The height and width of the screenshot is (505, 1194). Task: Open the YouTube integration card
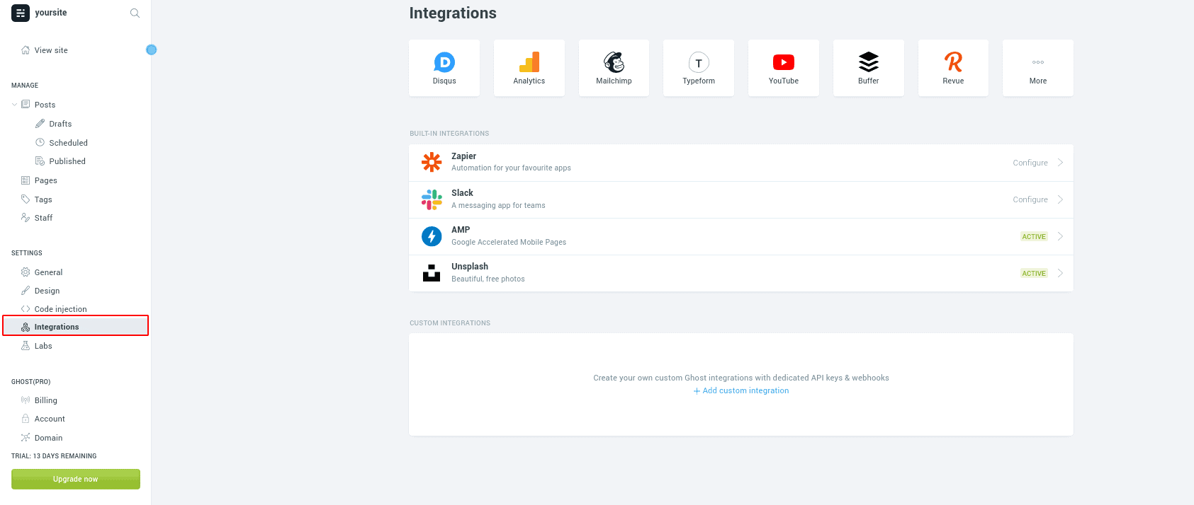(784, 68)
